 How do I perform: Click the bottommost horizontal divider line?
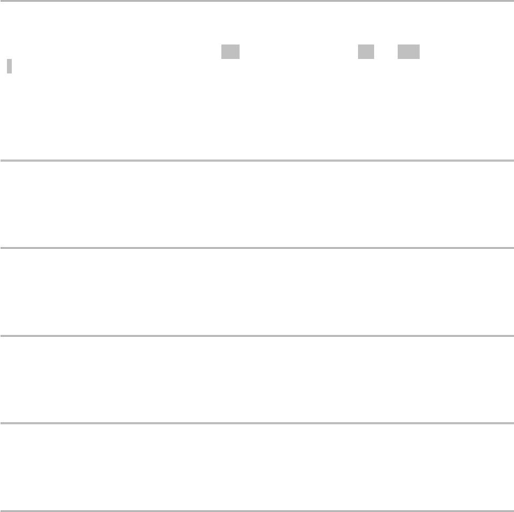point(257,510)
